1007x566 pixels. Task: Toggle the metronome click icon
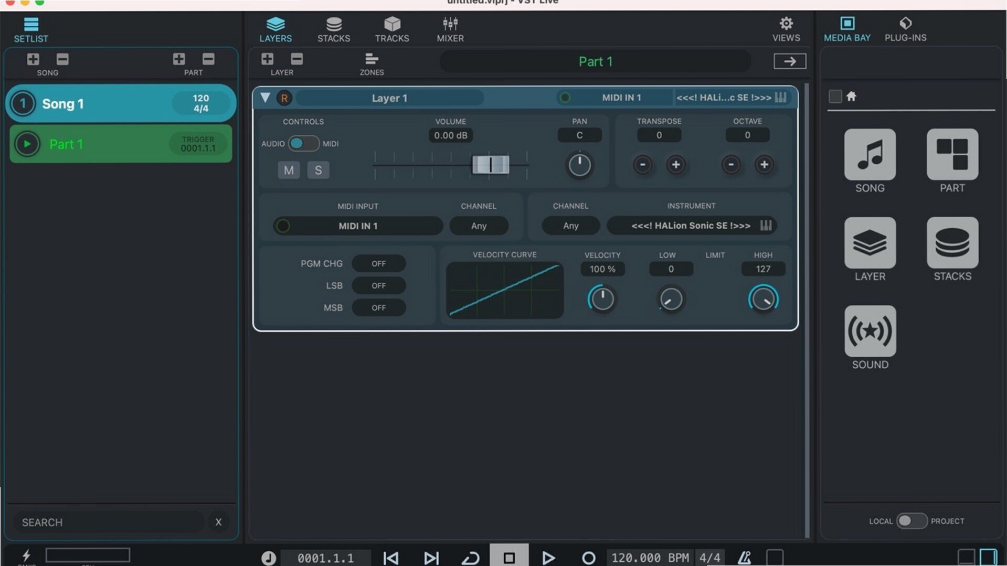(x=744, y=558)
